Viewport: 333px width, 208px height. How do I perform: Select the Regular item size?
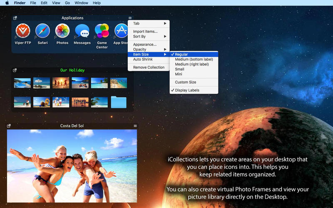click(x=181, y=54)
